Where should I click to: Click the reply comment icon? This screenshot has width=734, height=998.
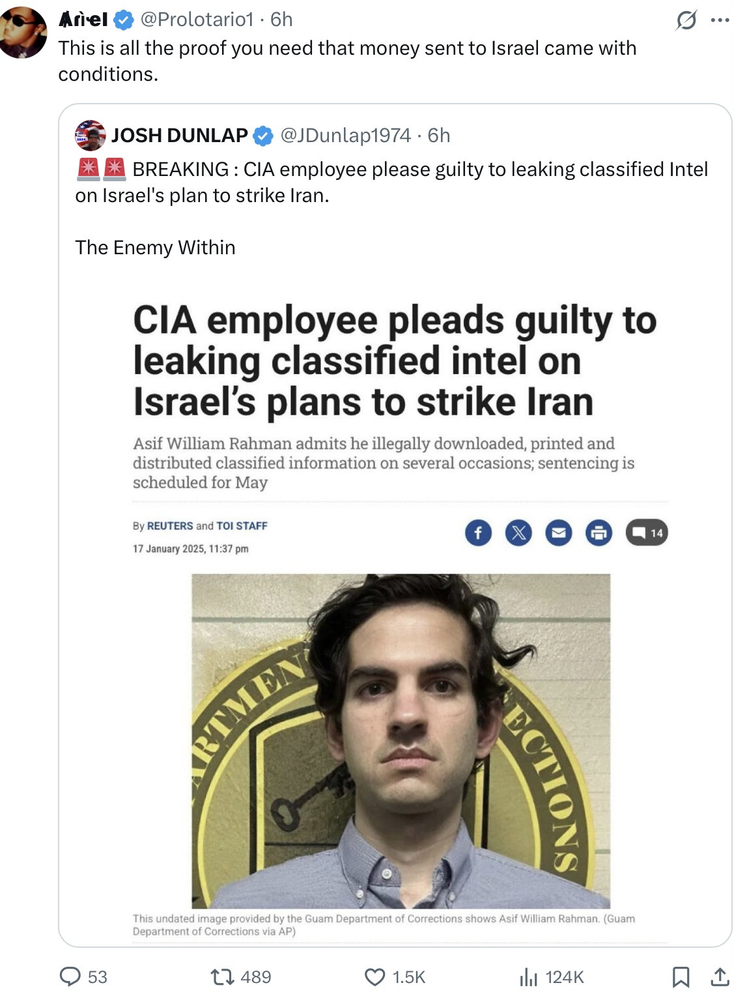pyautogui.click(x=70, y=976)
